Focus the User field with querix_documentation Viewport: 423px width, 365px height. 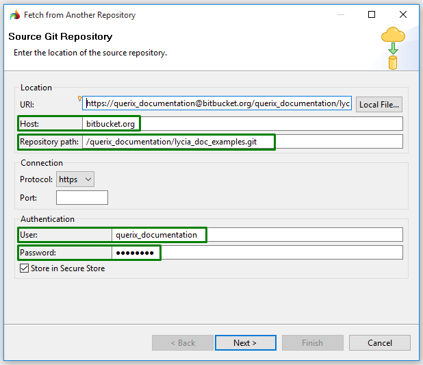257,235
